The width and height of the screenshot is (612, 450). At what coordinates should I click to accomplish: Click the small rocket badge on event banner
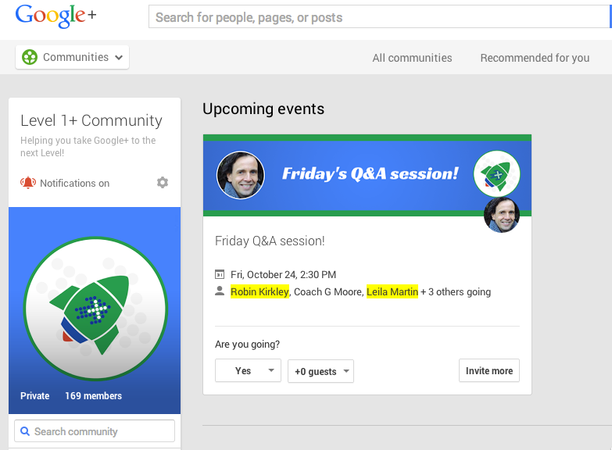[x=496, y=174]
